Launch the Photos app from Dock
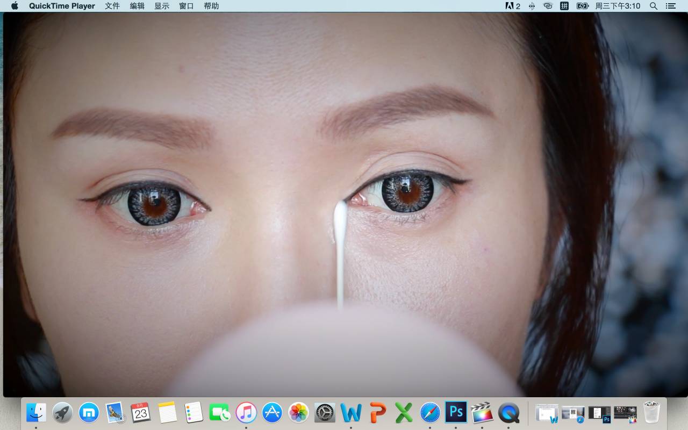The height and width of the screenshot is (430, 688). [x=298, y=413]
